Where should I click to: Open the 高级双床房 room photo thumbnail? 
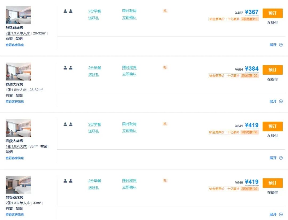18,185
